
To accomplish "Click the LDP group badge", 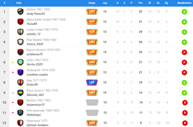I will [x=92, y=52].
